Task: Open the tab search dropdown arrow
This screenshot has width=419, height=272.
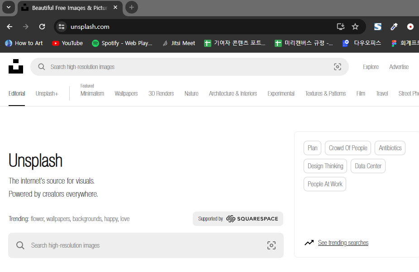Action: tap(9, 8)
